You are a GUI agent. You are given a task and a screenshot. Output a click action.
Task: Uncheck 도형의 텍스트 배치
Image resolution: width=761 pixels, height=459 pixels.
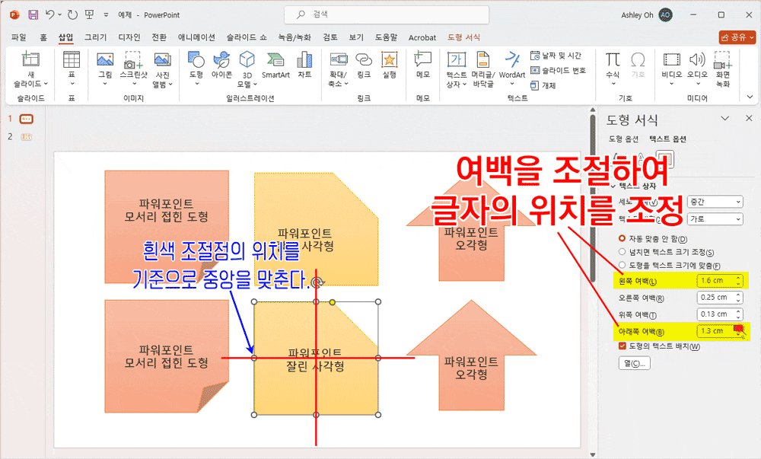point(622,345)
